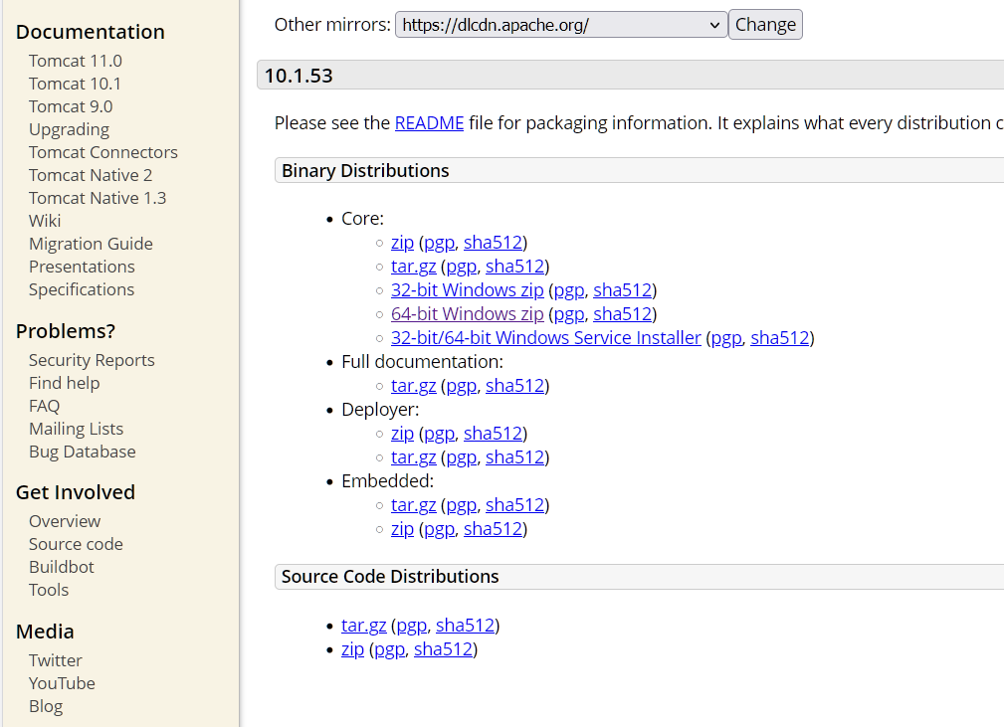Open Tomcat 9.0 documentation
The width and height of the screenshot is (1004, 727).
click(x=71, y=106)
